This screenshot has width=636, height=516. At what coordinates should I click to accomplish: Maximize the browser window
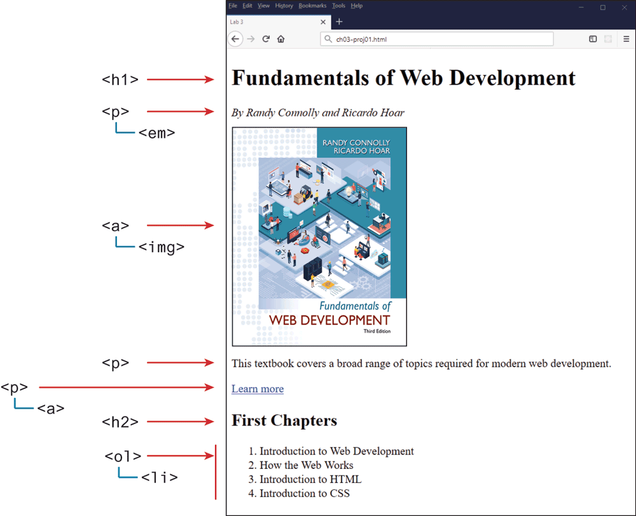[x=603, y=7]
